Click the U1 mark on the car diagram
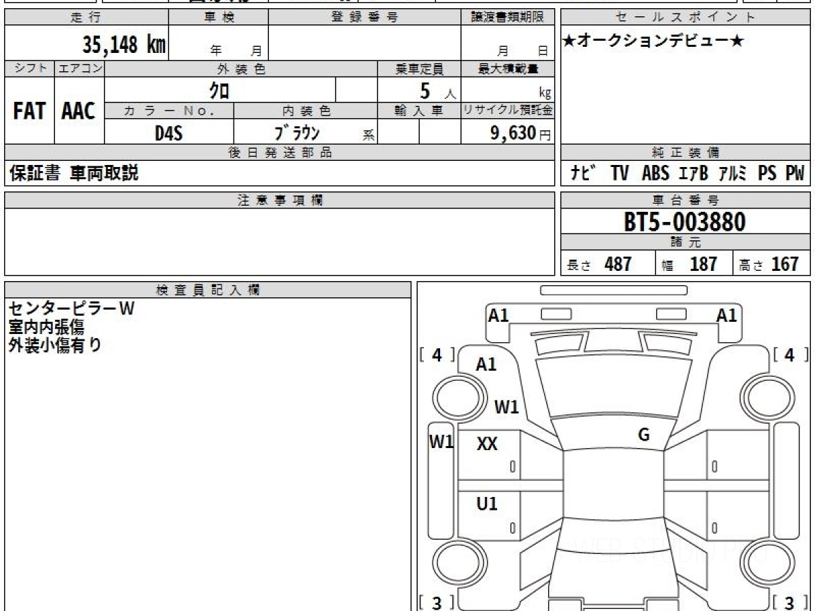815x611 pixels. [x=487, y=504]
